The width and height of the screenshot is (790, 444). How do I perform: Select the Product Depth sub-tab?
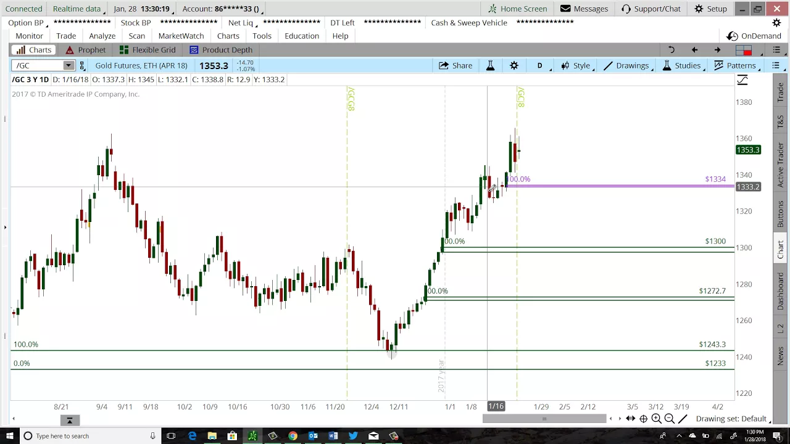tap(221, 50)
